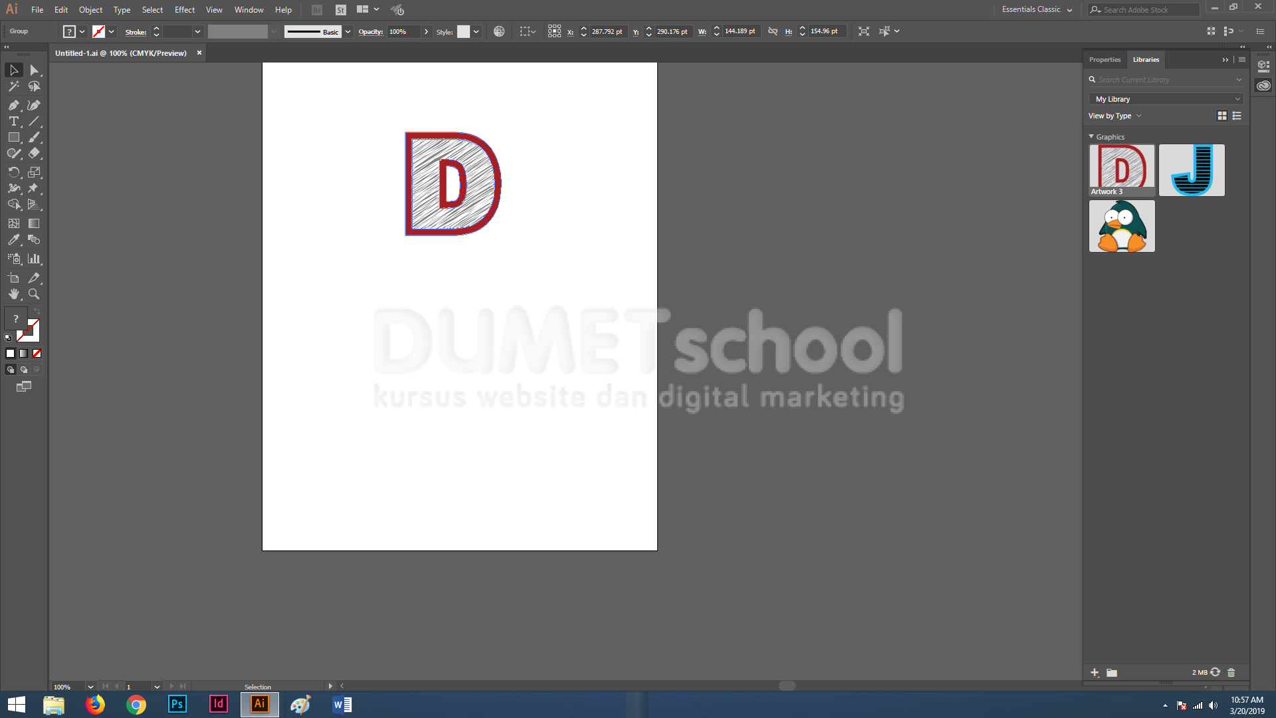Select the Artboard tool
Screen dimensions: 1276x718
(x=14, y=278)
